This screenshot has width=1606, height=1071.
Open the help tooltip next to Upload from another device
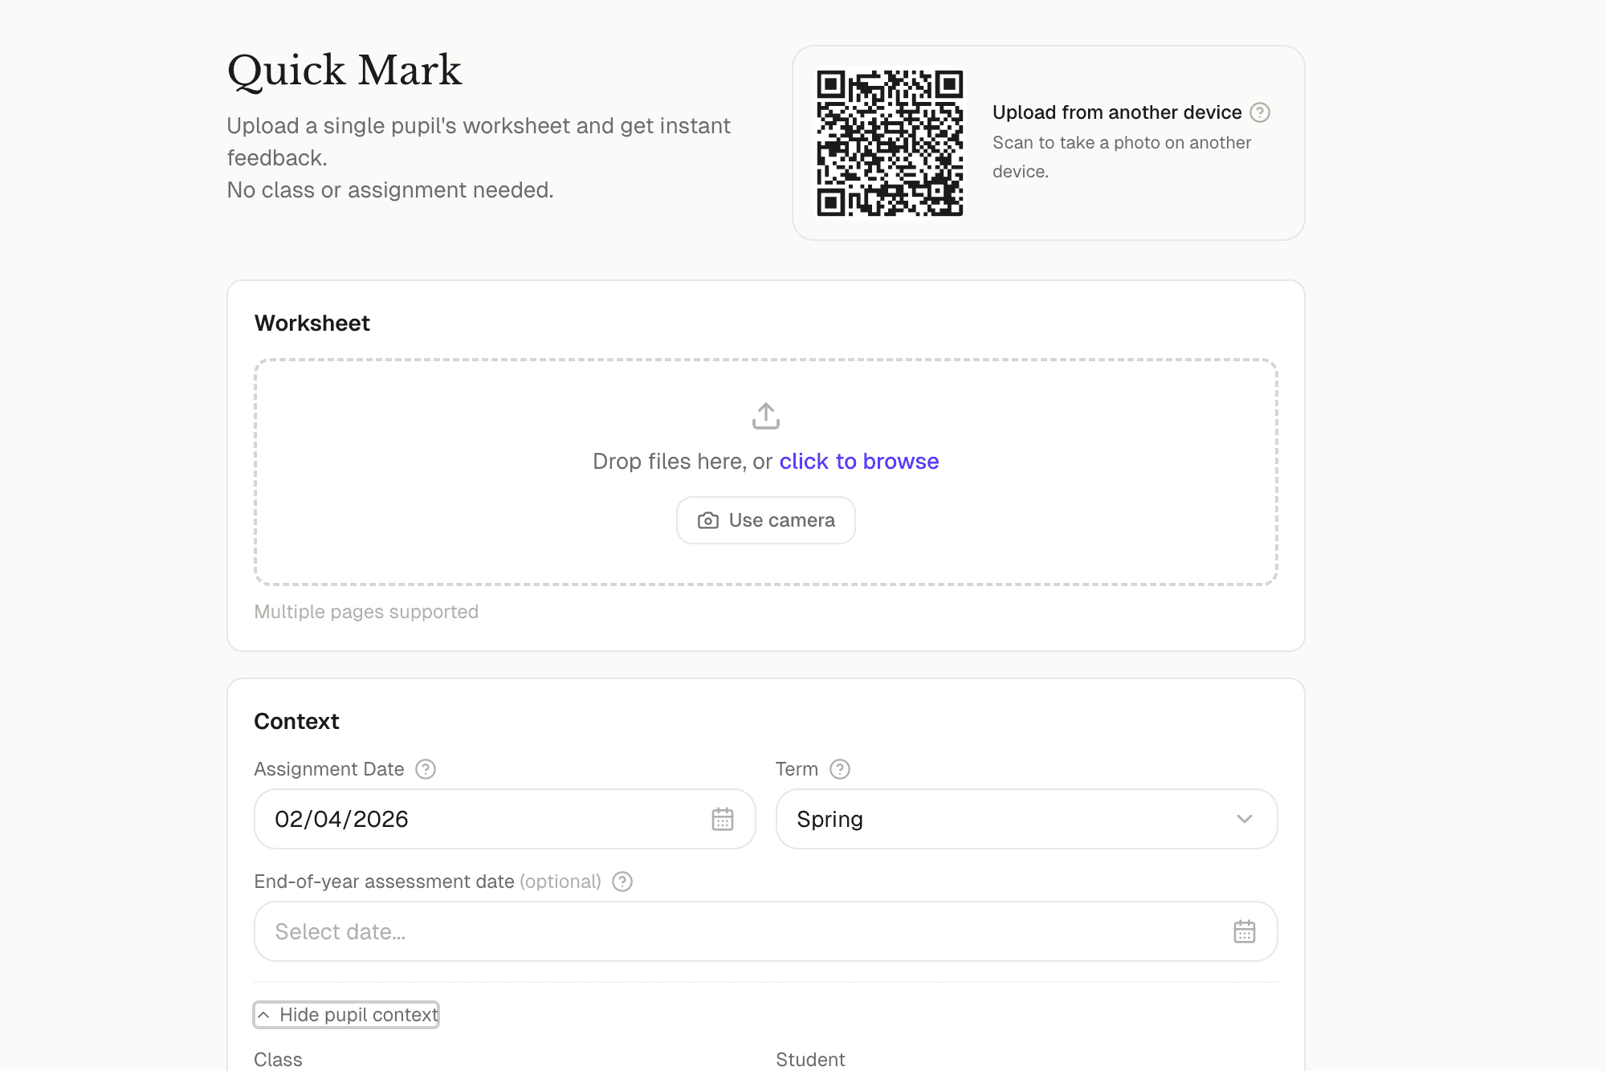click(x=1260, y=112)
